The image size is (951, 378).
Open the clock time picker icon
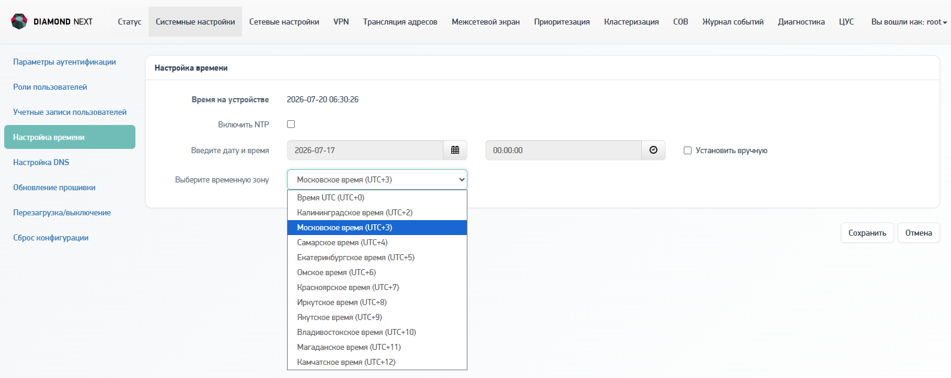tap(653, 150)
